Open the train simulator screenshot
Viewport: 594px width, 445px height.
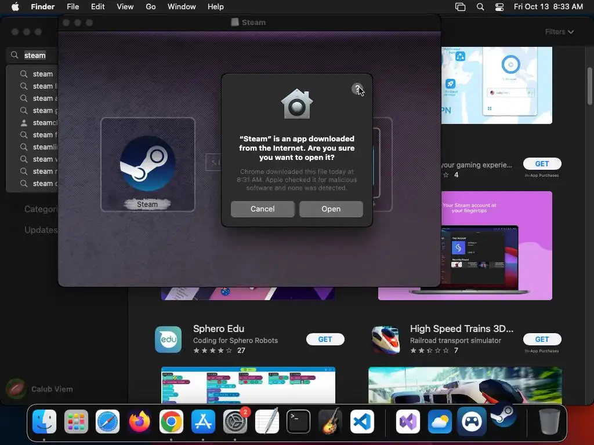[465, 385]
